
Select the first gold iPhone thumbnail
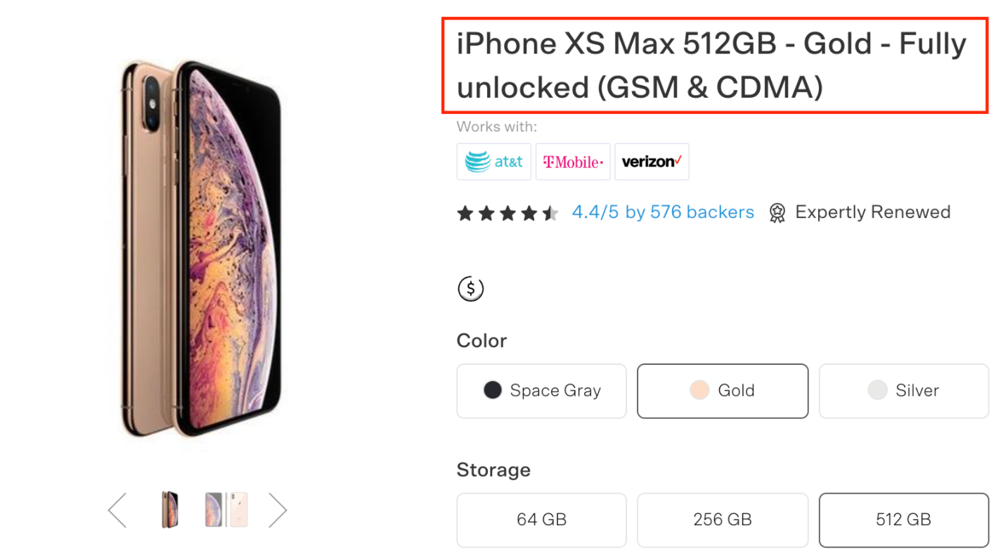pos(169,510)
